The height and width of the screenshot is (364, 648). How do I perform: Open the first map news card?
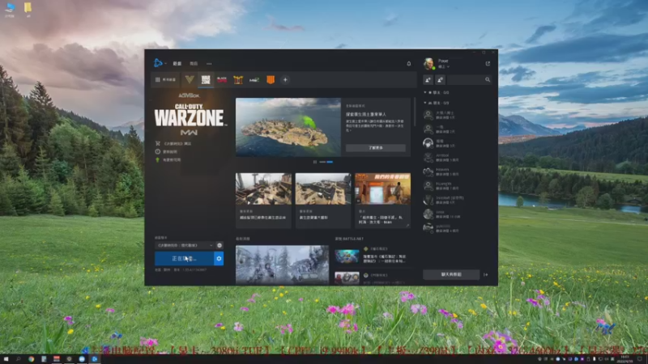pyautogui.click(x=263, y=201)
